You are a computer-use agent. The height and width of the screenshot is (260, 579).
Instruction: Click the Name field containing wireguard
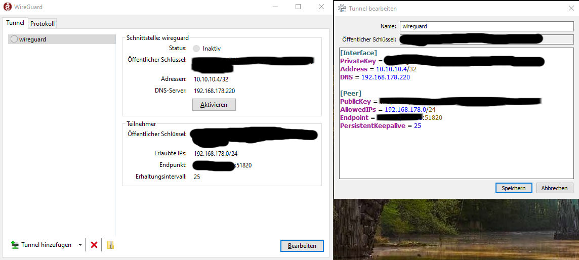[486, 26]
